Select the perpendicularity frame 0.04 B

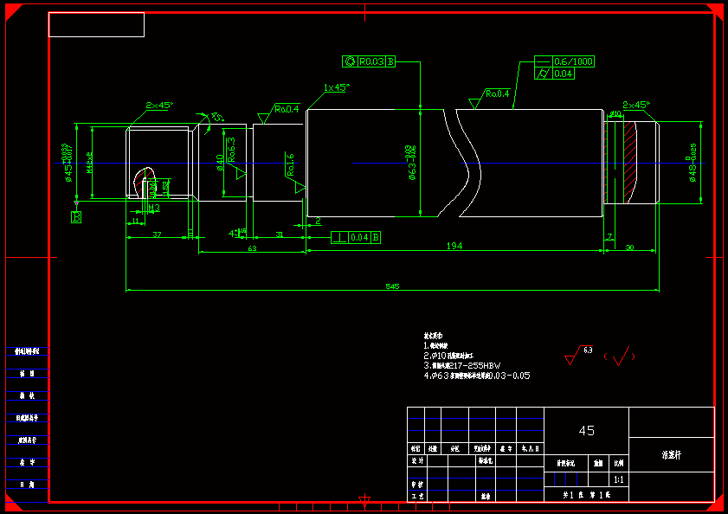coord(356,237)
